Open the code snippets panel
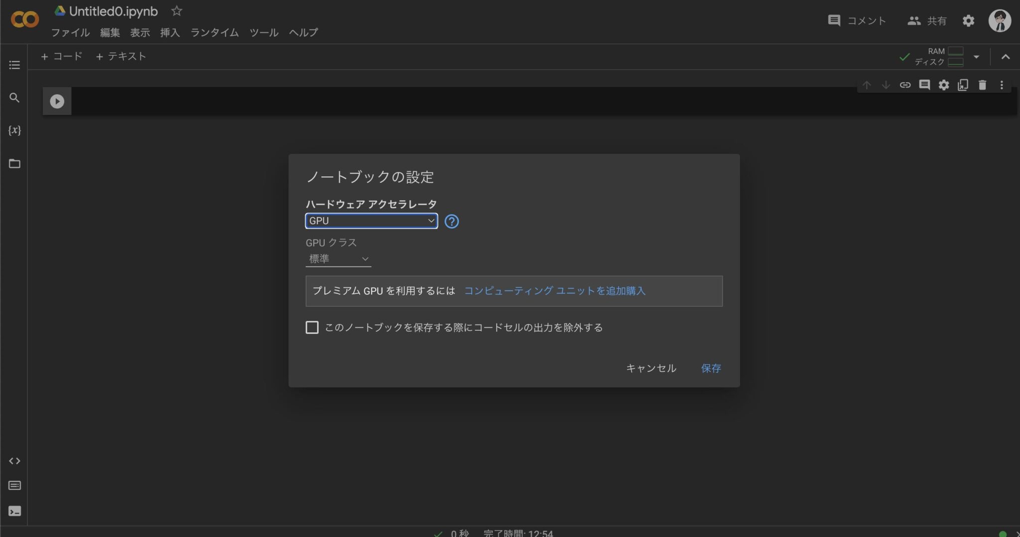Viewport: 1020px width, 537px height. pos(14,460)
